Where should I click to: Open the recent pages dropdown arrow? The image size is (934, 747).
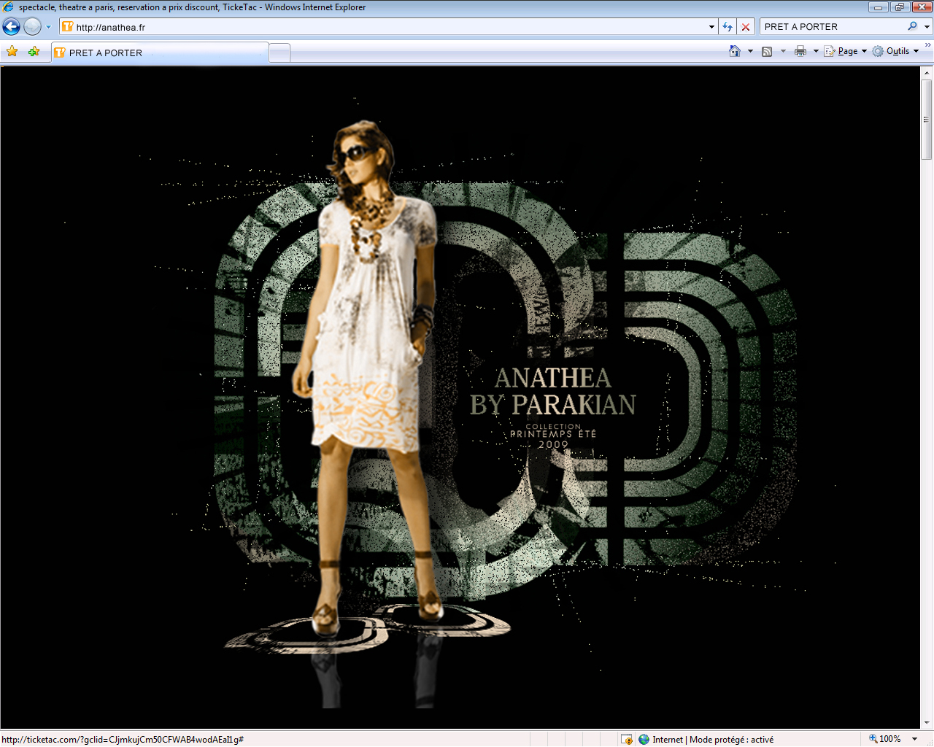tap(48, 27)
